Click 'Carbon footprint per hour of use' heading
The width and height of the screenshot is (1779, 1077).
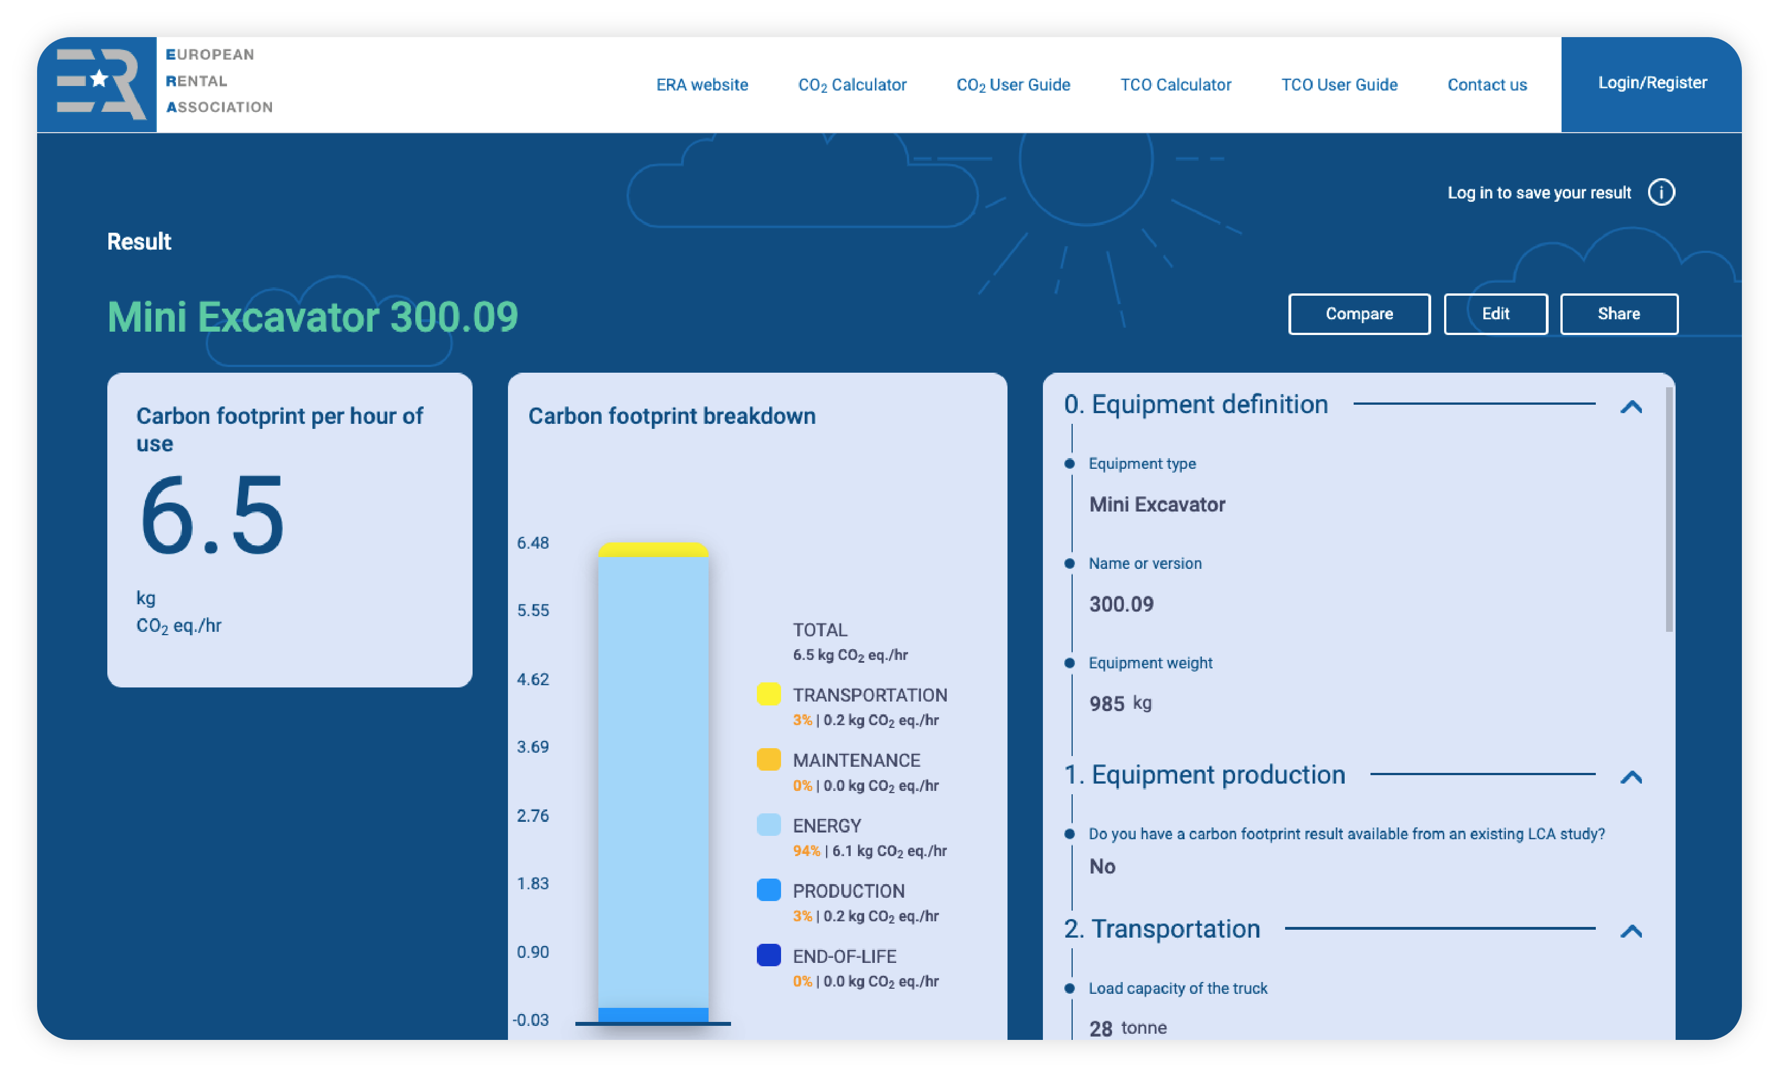pyautogui.click(x=279, y=430)
